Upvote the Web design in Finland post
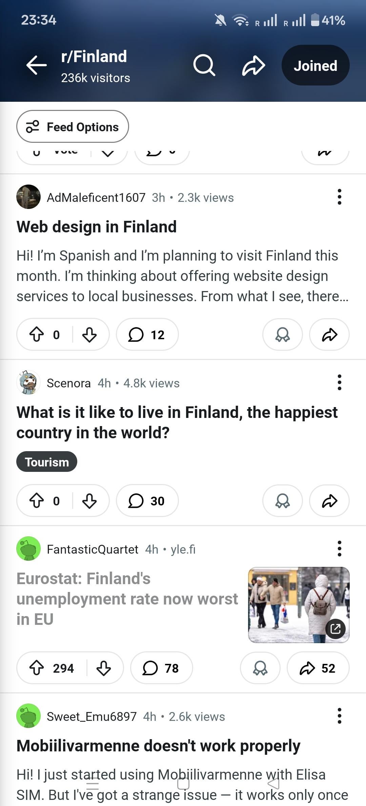 (x=37, y=334)
